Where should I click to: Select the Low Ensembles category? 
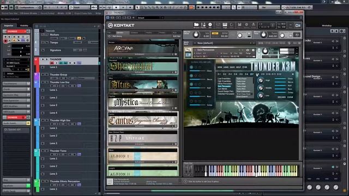[x=224, y=78]
